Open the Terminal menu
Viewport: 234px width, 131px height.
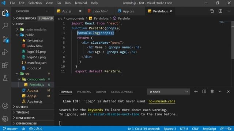(80, 3)
